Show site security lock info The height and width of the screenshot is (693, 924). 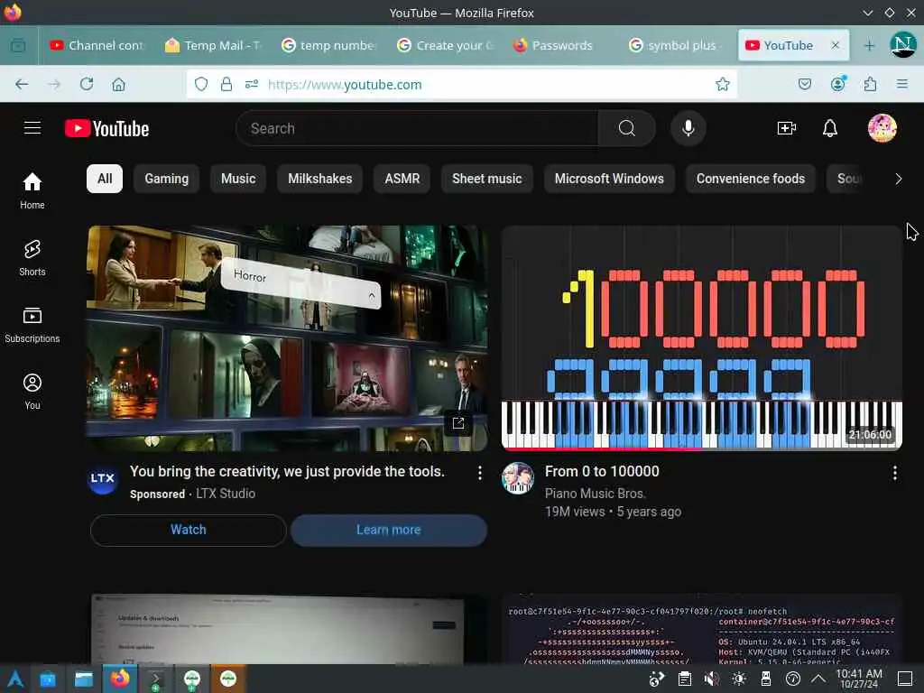point(226,84)
